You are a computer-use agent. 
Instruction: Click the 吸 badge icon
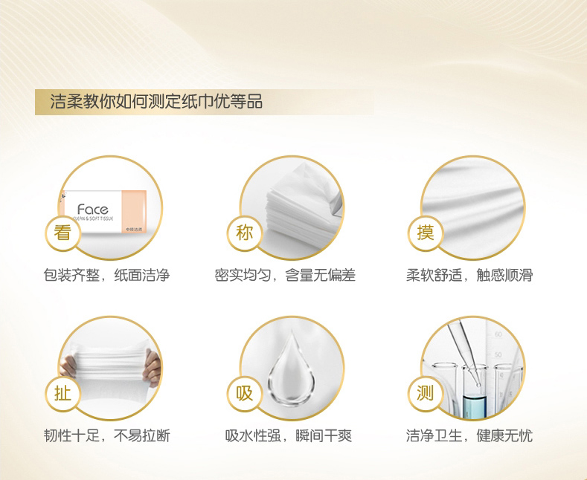[244, 394]
